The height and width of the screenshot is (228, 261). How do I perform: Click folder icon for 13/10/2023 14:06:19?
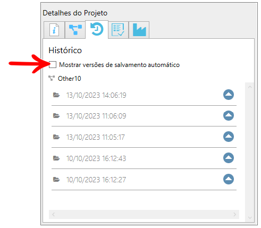coord(56,95)
